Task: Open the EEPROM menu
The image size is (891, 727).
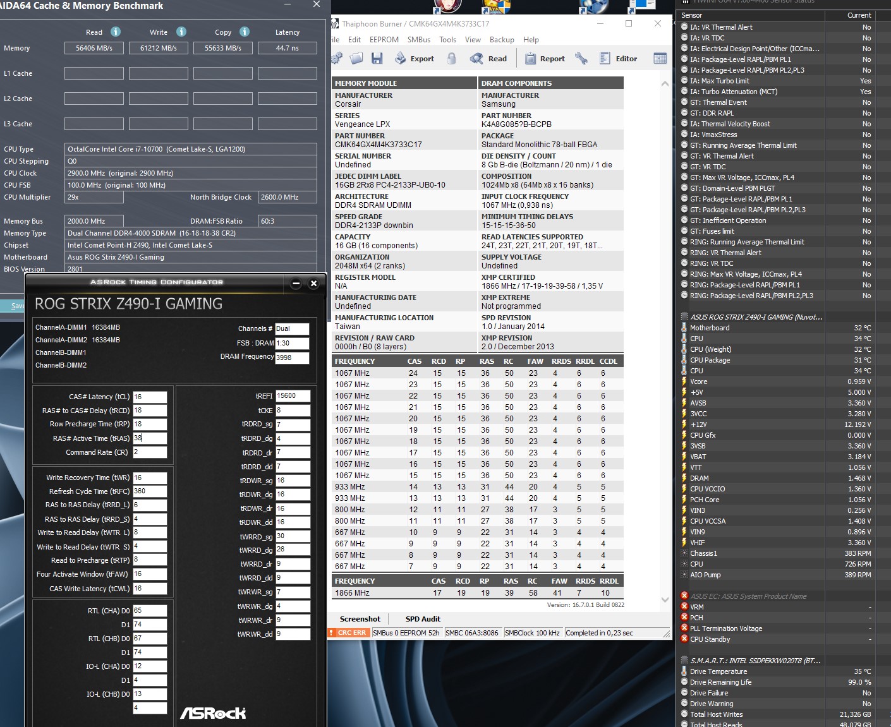Action: coord(384,40)
